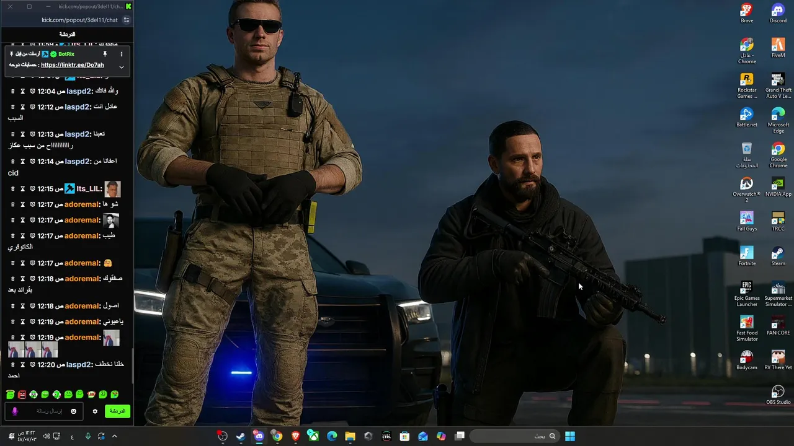Open the emoji picker in chat input

pos(73,411)
